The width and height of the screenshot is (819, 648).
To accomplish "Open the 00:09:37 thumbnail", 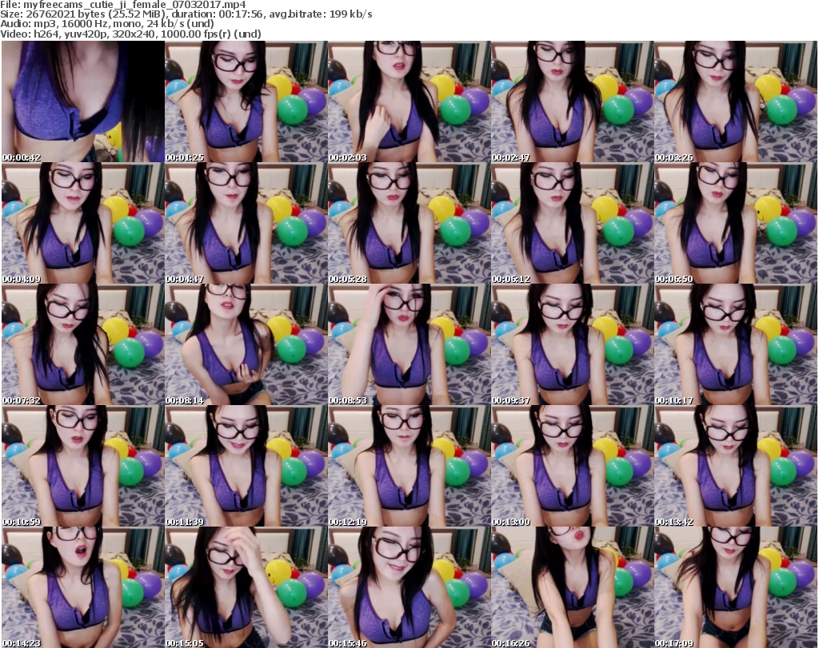I will point(573,345).
